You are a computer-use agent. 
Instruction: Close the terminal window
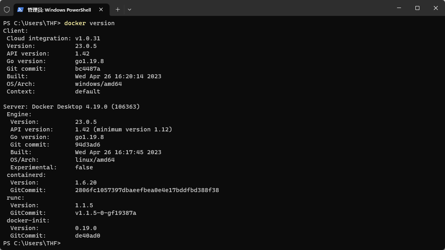point(436,8)
